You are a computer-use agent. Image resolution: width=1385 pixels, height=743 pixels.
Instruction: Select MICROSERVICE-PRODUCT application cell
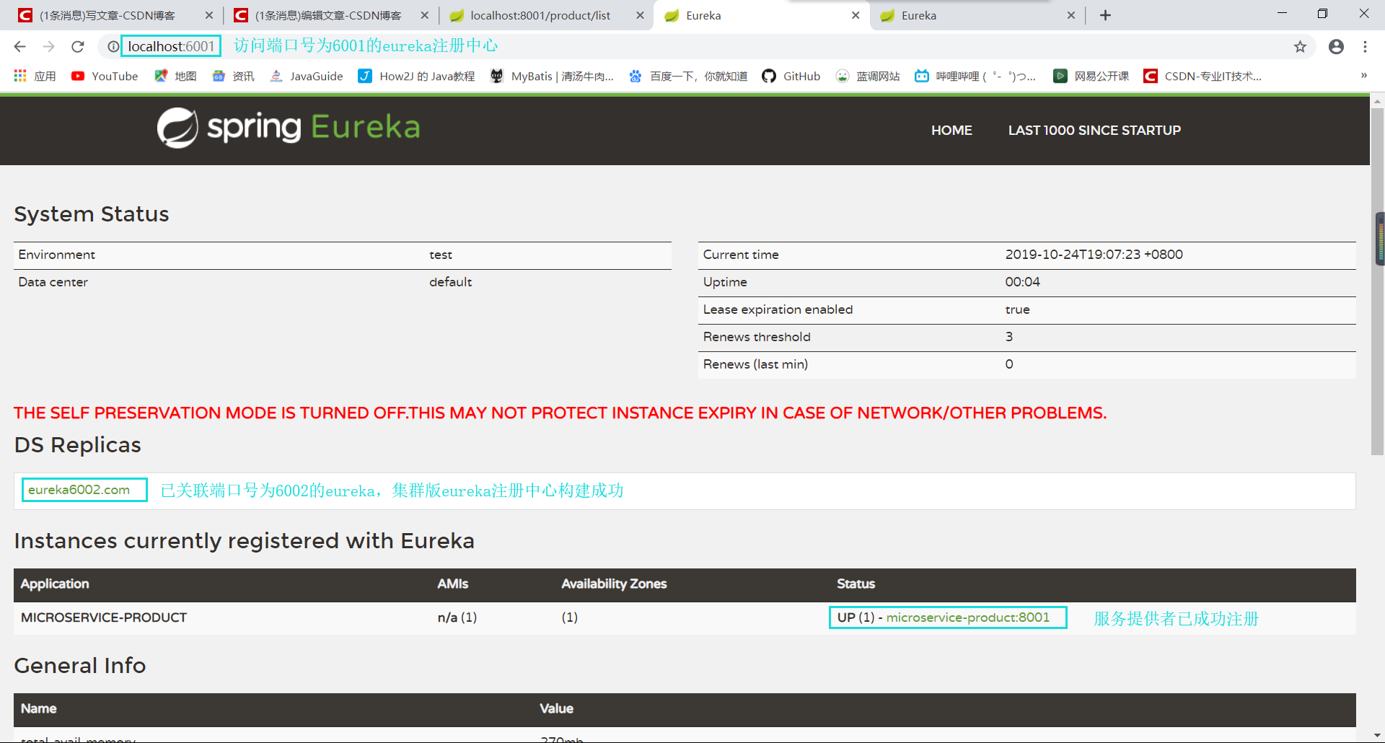(x=104, y=617)
